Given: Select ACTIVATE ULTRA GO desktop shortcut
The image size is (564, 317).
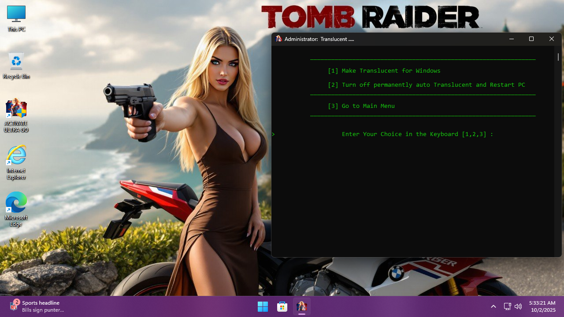Looking at the screenshot, I should [16, 115].
